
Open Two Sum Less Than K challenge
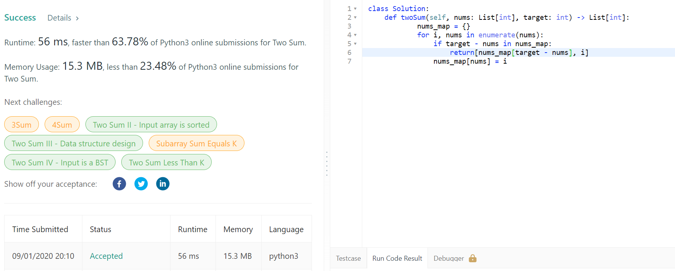[166, 162]
